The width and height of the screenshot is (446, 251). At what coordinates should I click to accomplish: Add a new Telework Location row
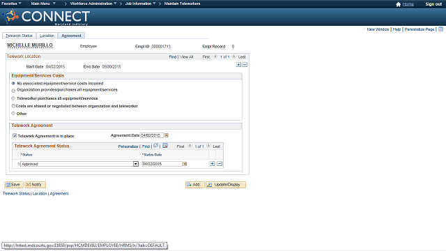pyautogui.click(x=238, y=65)
